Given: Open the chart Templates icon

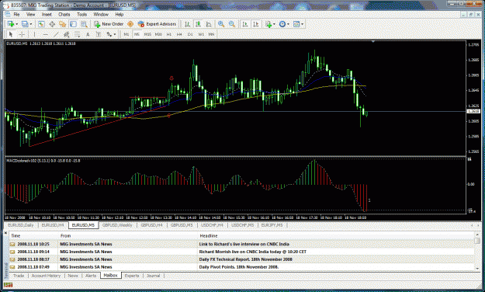Looking at the screenshot, I should click(x=296, y=24).
